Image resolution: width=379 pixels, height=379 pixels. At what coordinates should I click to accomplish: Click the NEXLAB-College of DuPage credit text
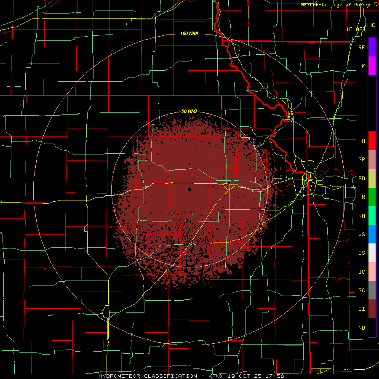click(337, 5)
